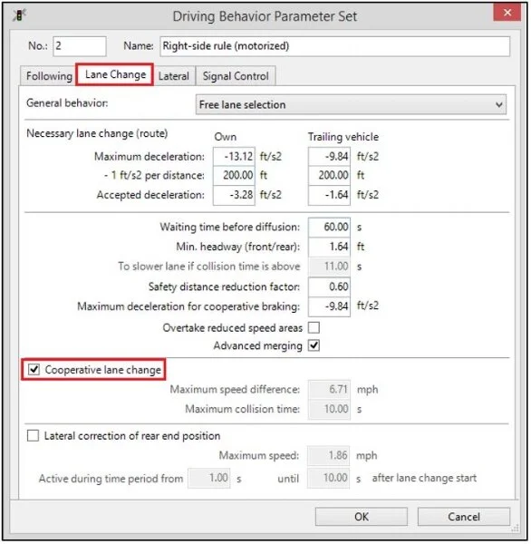Click the Necessary lane change (route) label
This screenshot has height=544, width=531.
click(x=97, y=133)
